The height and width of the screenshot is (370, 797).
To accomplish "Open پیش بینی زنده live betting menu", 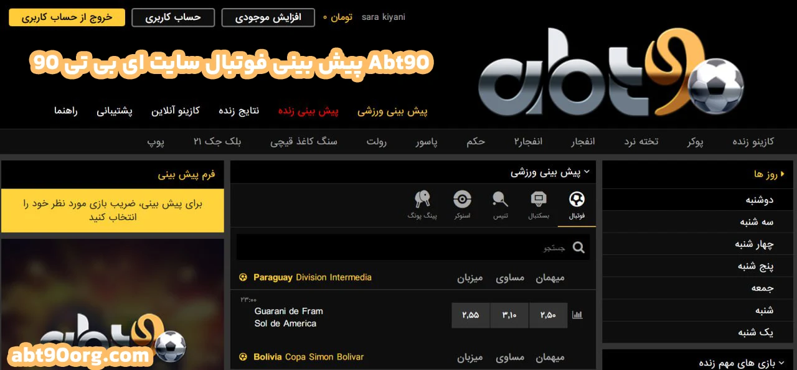I will tap(308, 111).
